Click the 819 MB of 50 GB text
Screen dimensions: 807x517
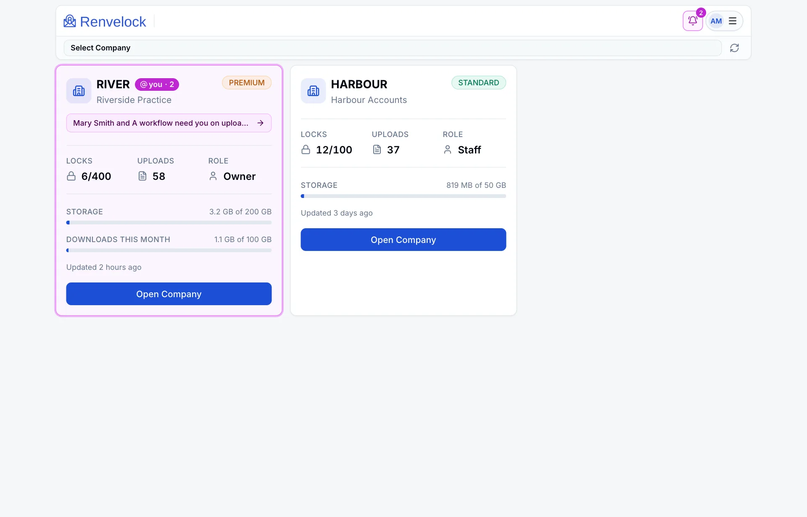coord(476,185)
